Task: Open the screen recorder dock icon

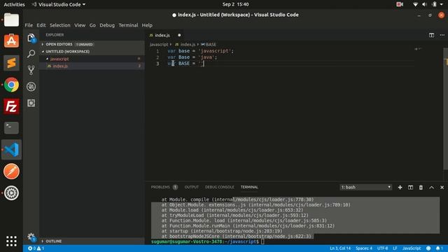Action: point(11,193)
